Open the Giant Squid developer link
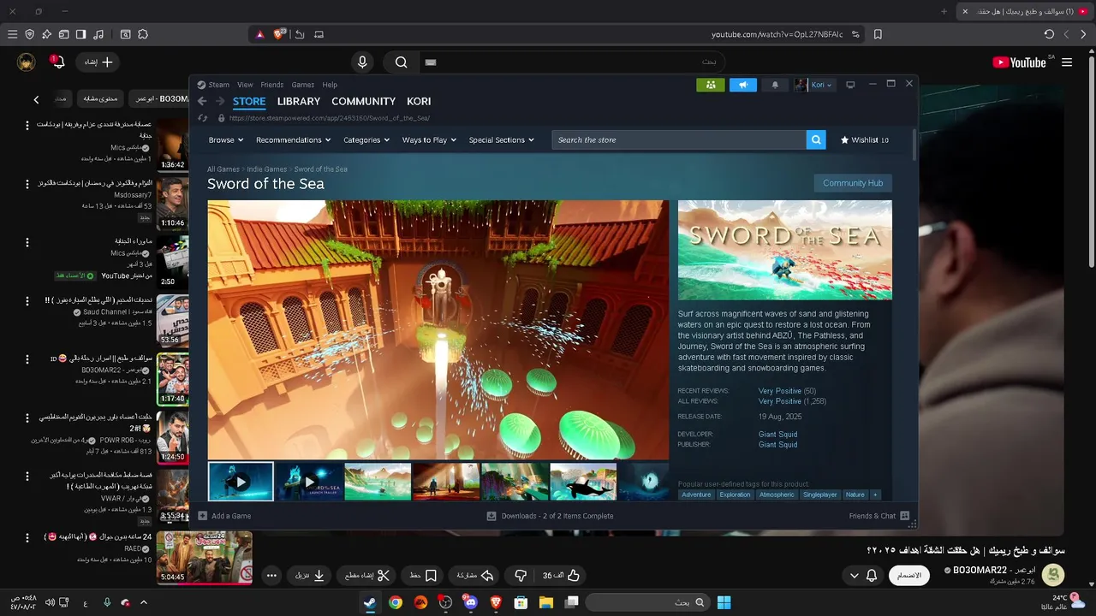The image size is (1096, 616). coord(777,435)
